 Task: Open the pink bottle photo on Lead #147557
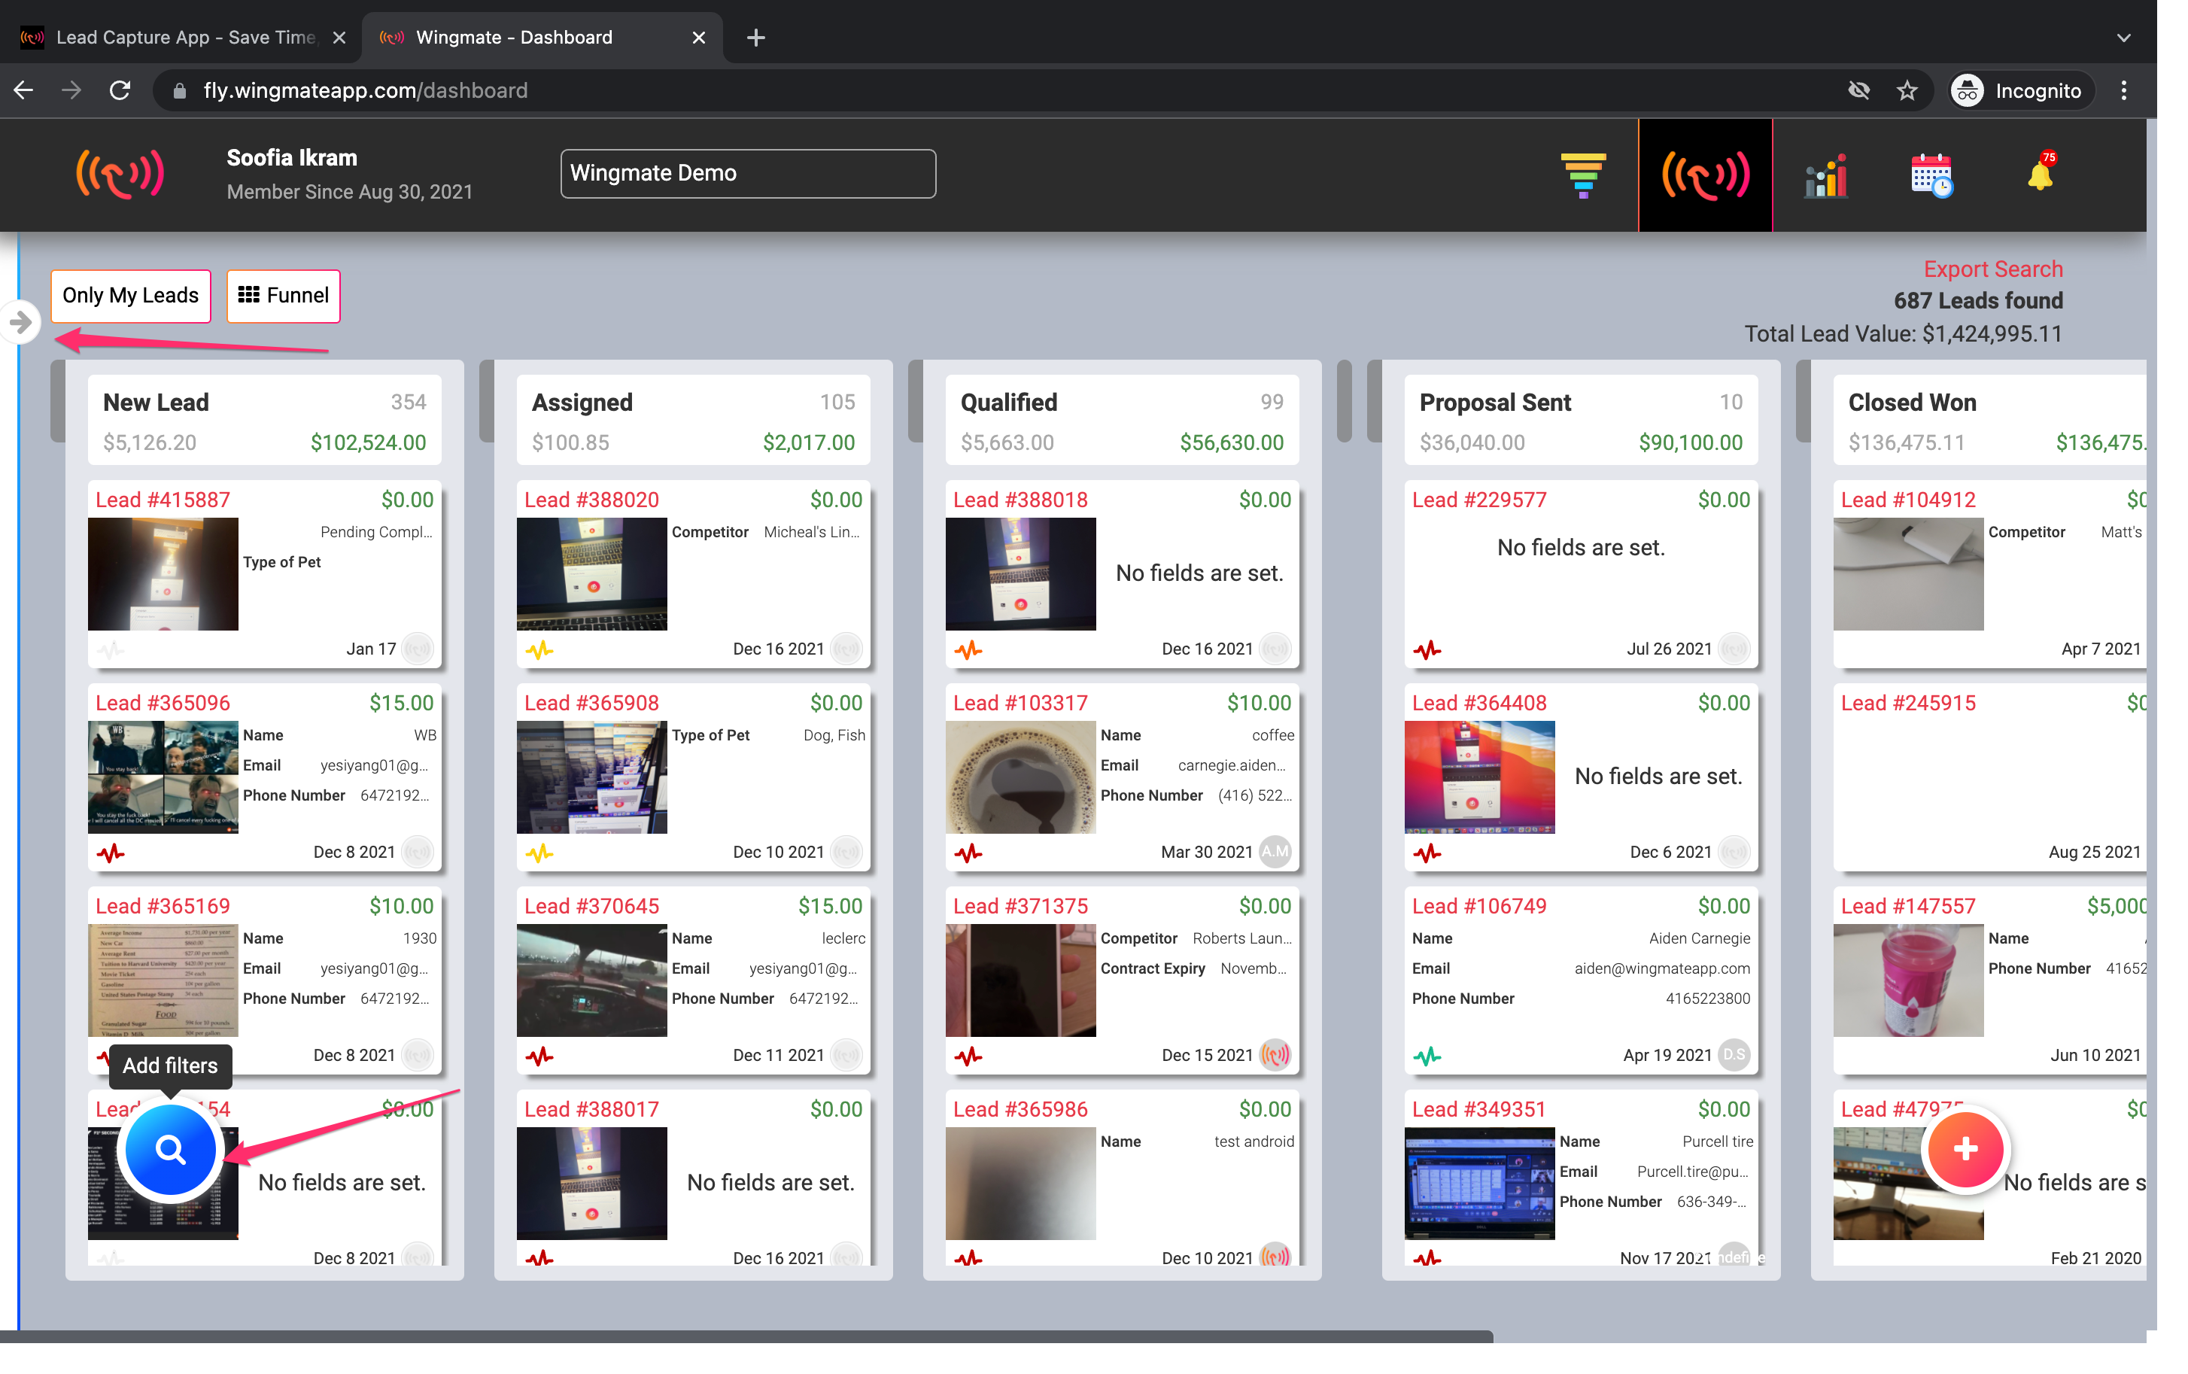coord(1908,980)
